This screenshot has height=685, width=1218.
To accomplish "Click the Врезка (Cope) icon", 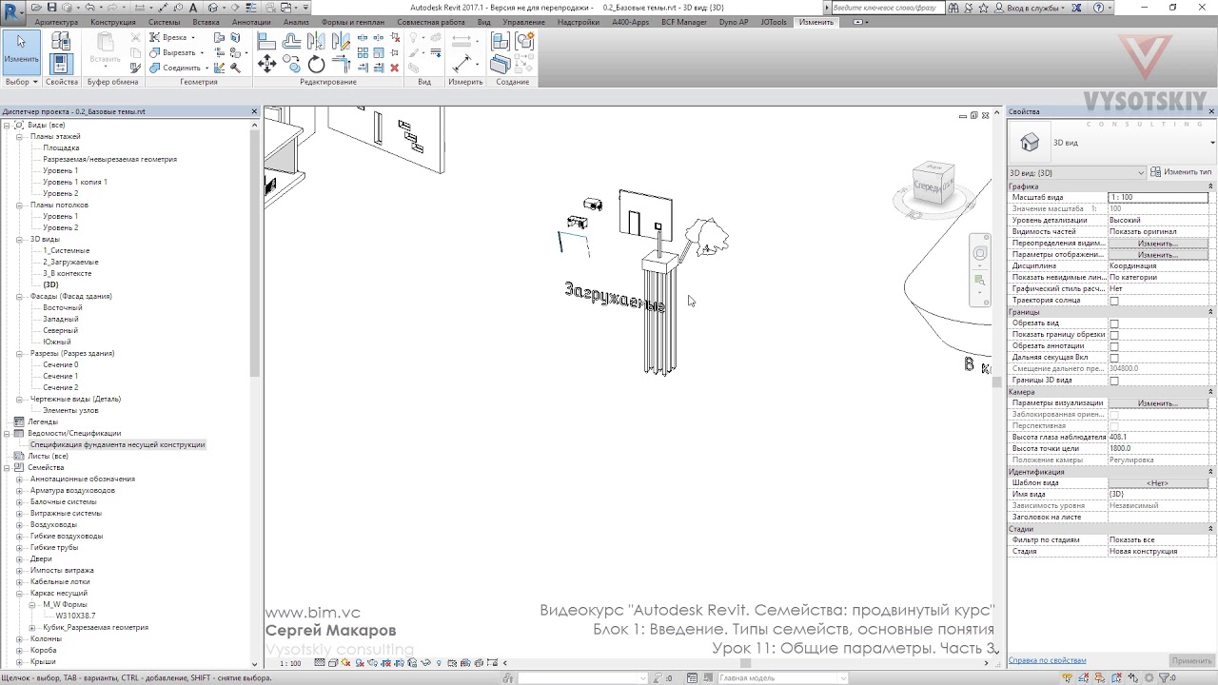I will pyautogui.click(x=155, y=38).
